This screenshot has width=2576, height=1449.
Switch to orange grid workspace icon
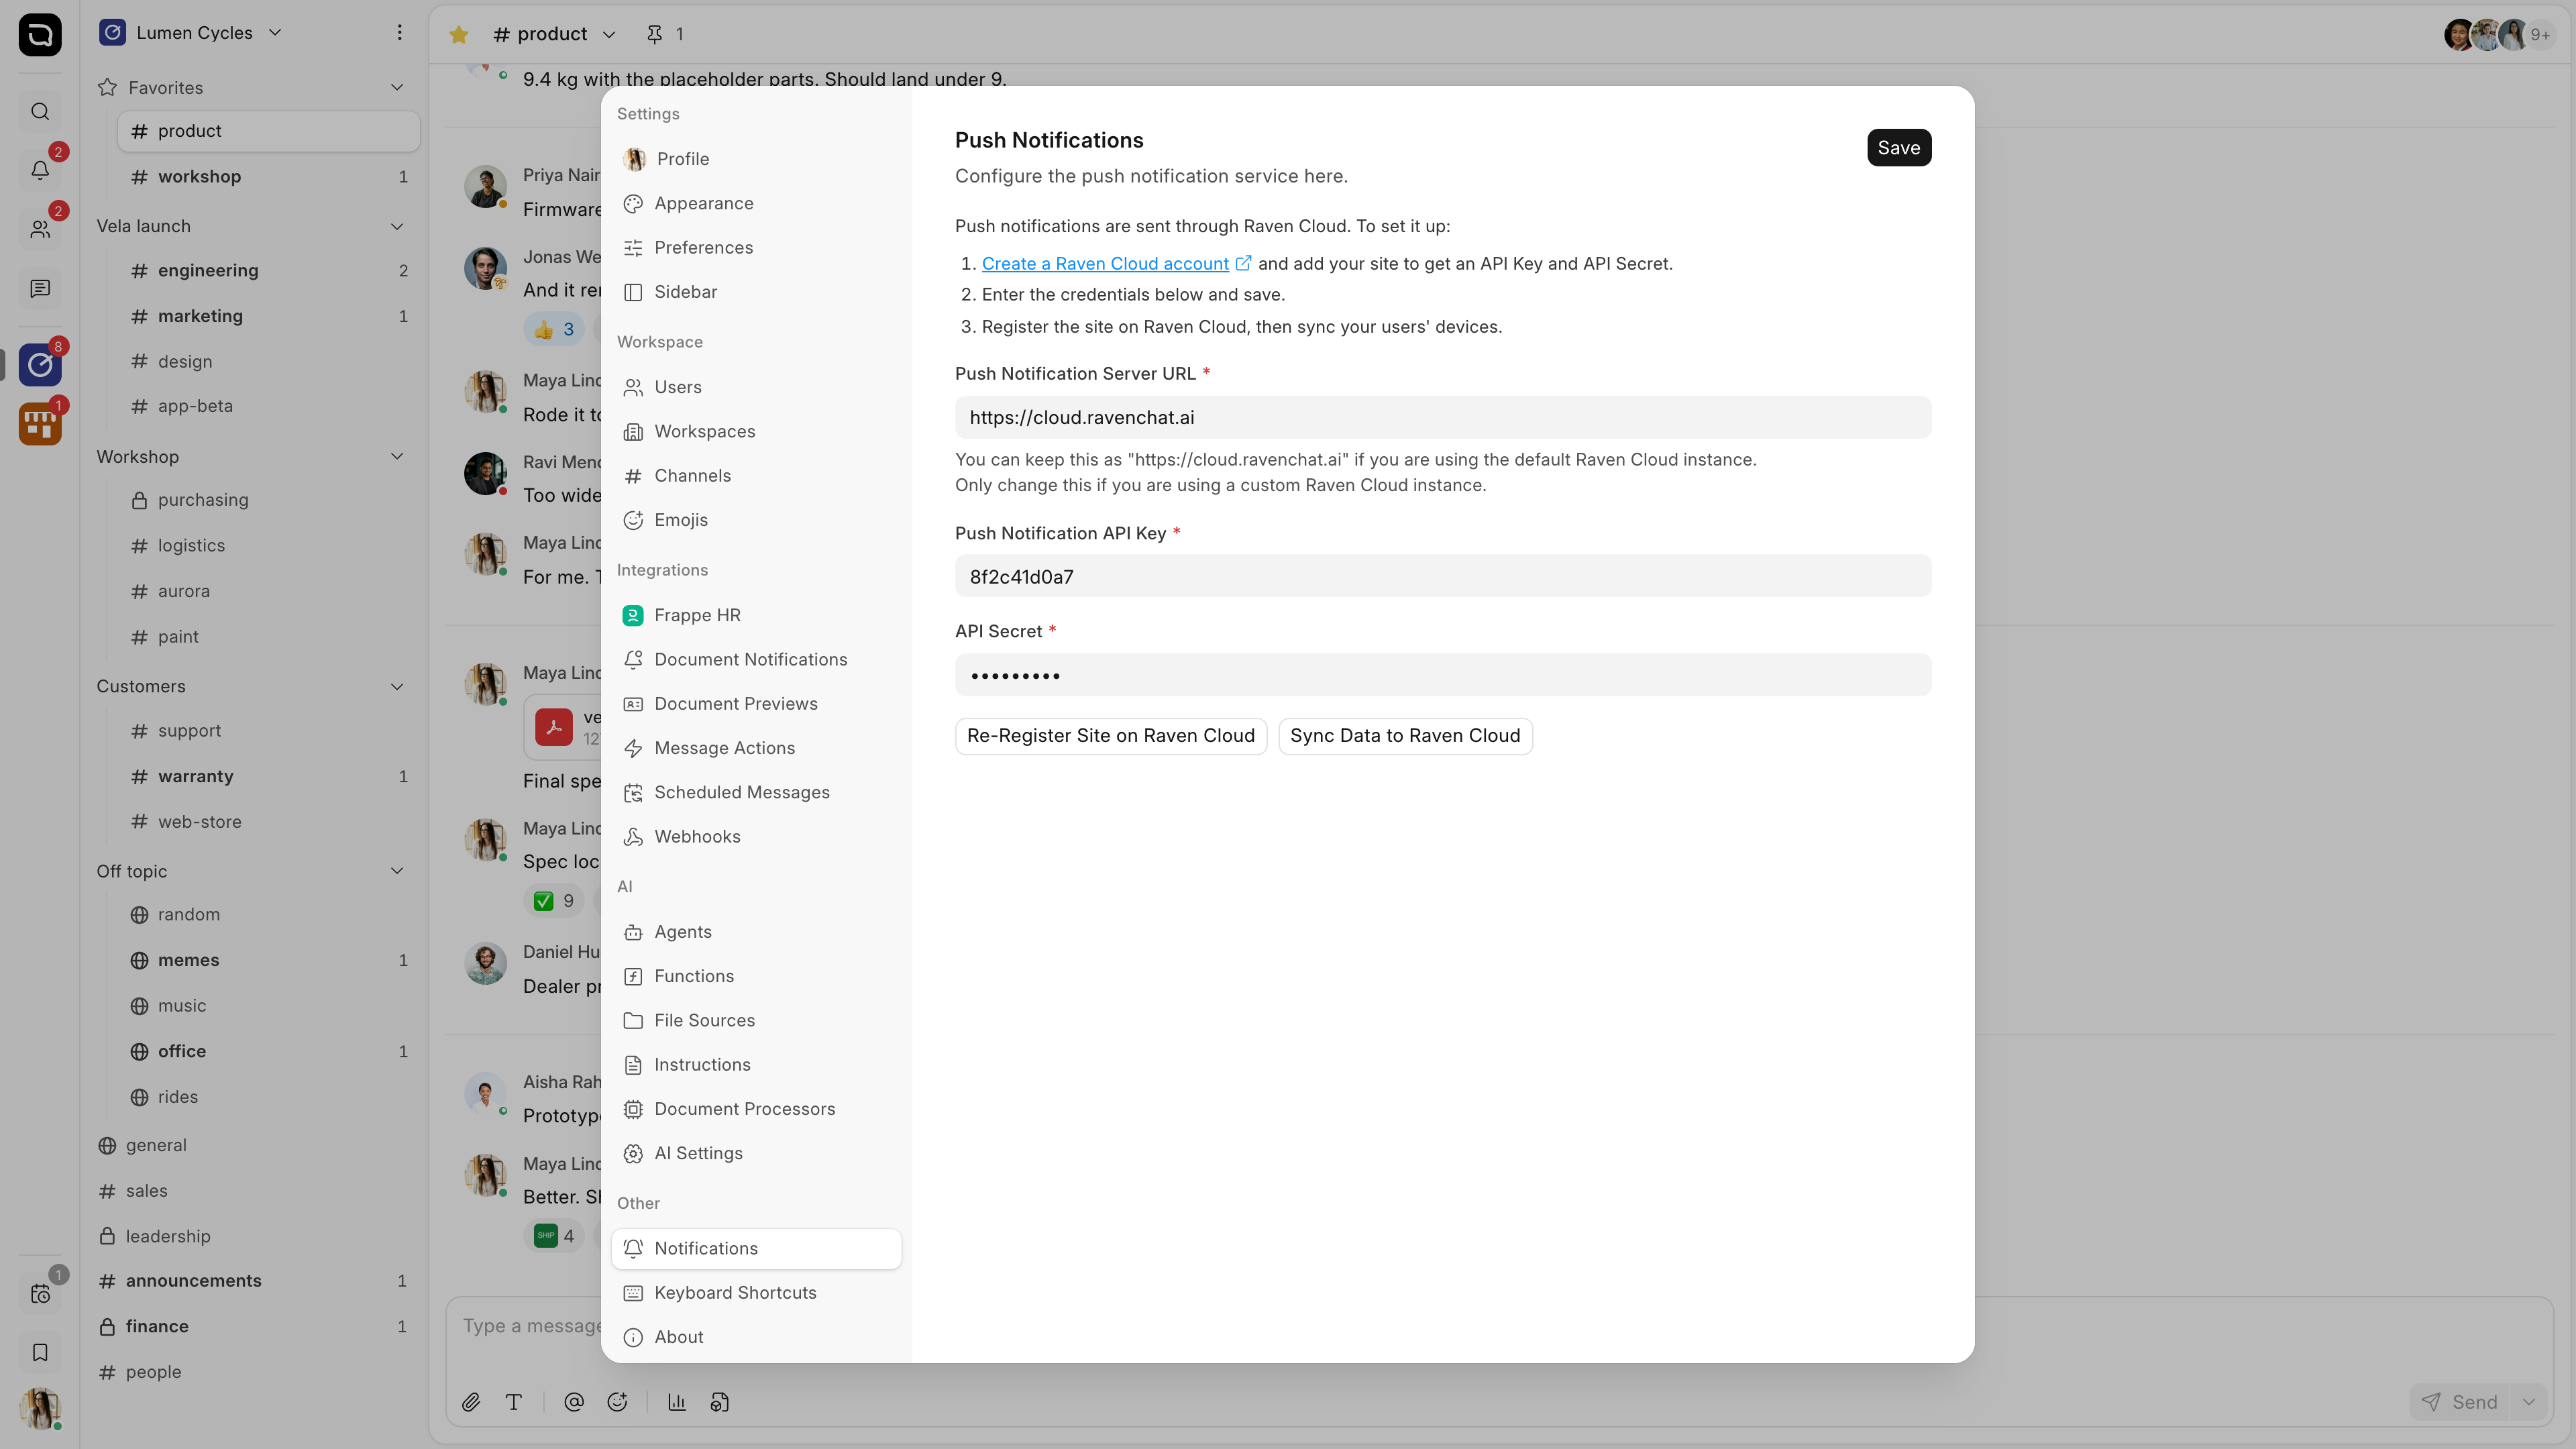click(40, 424)
